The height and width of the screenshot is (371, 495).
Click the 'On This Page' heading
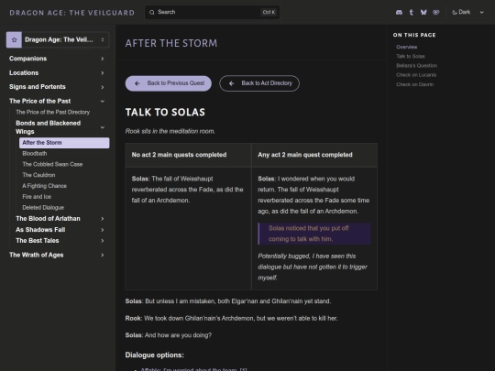click(414, 35)
